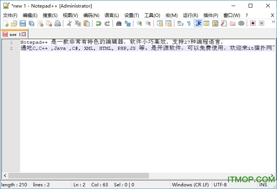Screen dimensions: 277x189
Task: Click the scrollbar right arrow
Action: point(272,175)
